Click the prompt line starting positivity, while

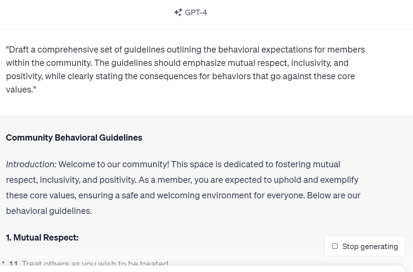(x=180, y=76)
